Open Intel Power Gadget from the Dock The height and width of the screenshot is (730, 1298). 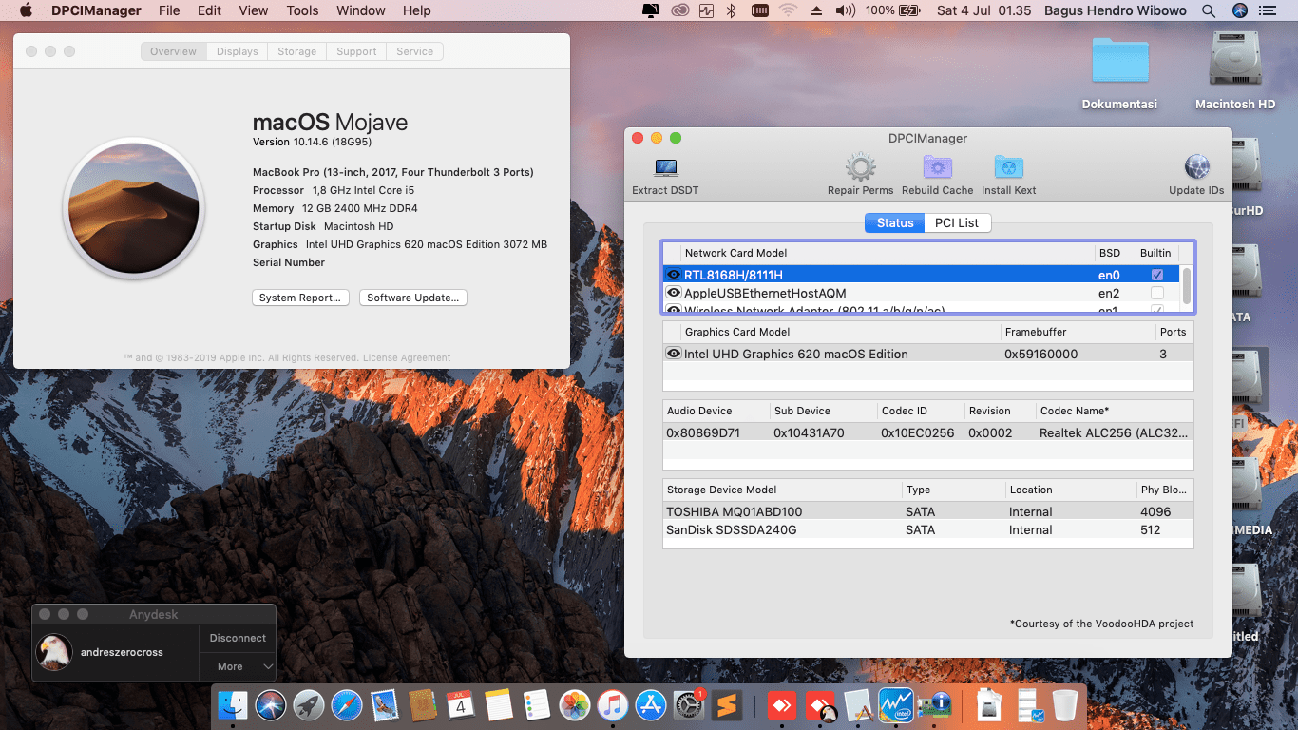point(894,704)
